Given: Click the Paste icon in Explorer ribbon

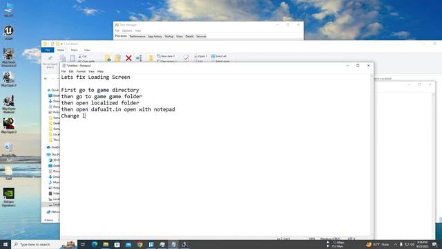Looking at the screenshot, I should coord(73,58).
